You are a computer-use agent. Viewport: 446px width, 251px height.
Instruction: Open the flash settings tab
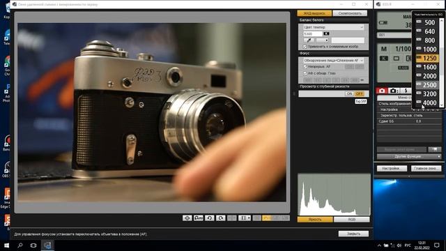pos(406,91)
